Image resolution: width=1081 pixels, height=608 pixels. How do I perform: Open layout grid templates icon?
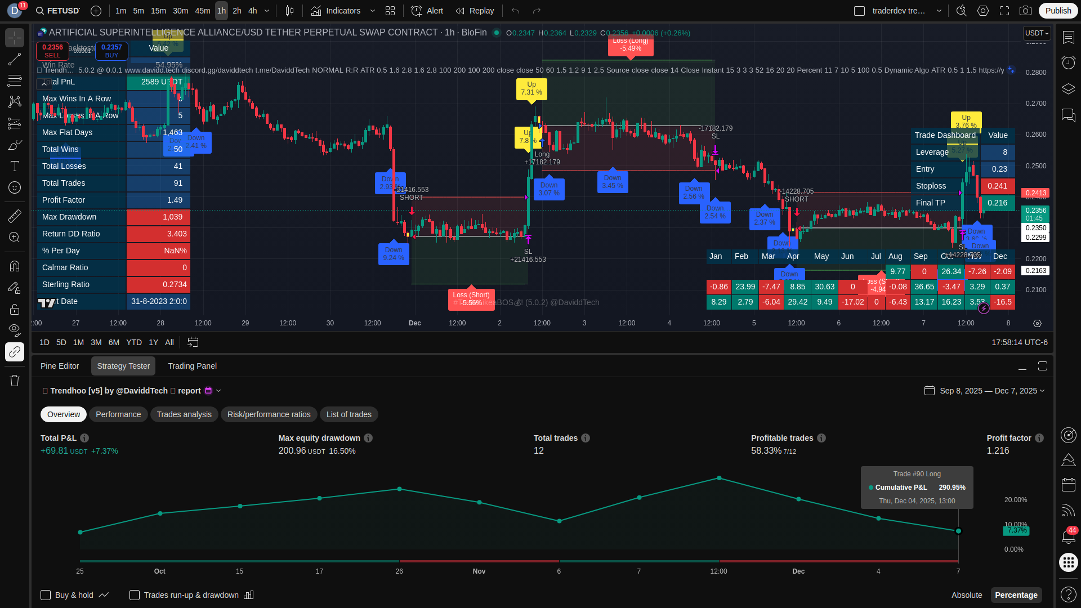(x=390, y=11)
